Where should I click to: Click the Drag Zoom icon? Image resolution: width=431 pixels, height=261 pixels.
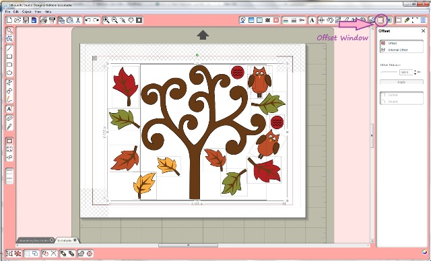point(131,20)
